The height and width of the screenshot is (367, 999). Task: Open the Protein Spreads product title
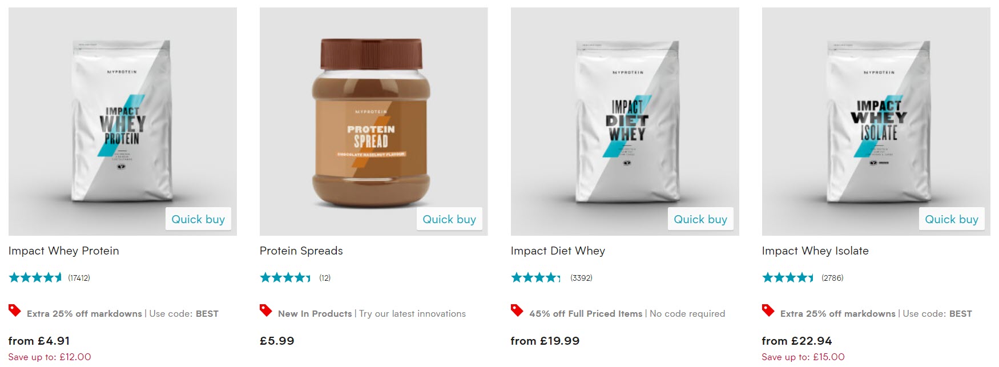[301, 251]
